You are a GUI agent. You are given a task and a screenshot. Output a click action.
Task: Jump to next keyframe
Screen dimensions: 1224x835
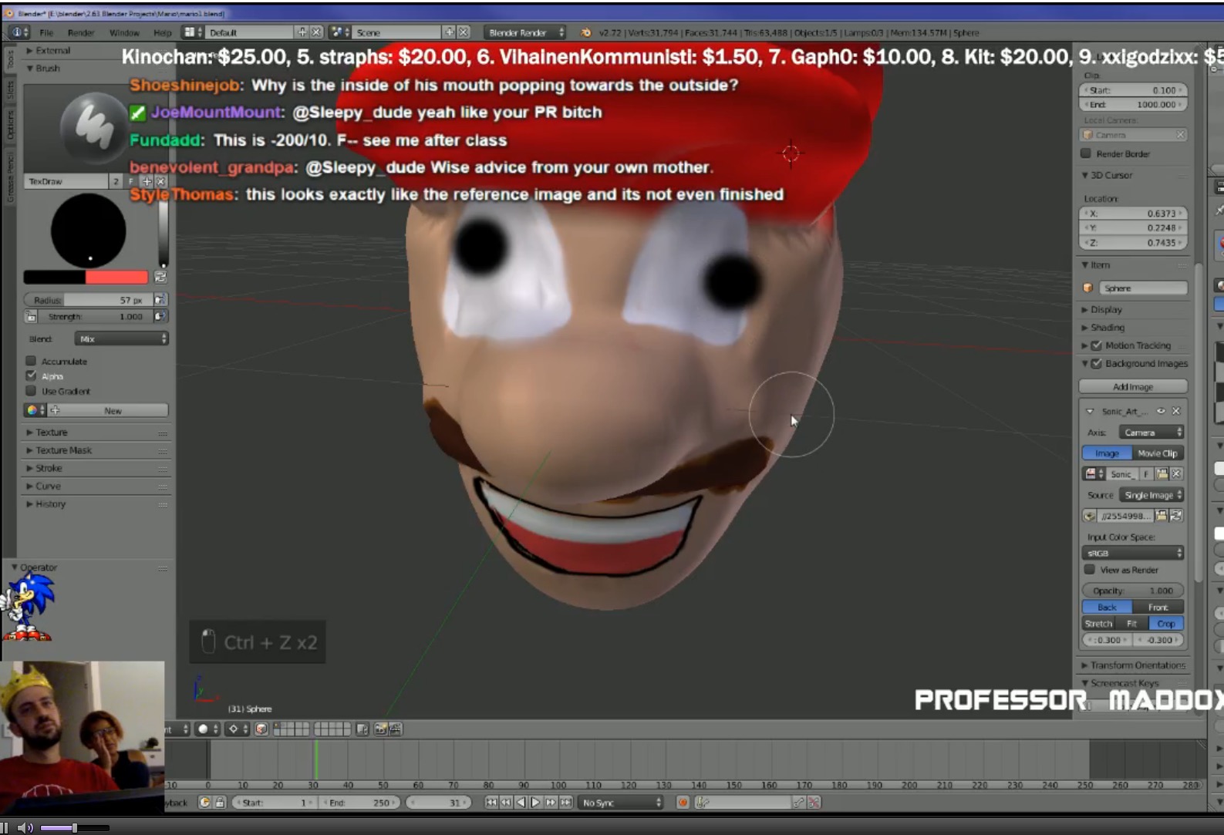click(551, 803)
